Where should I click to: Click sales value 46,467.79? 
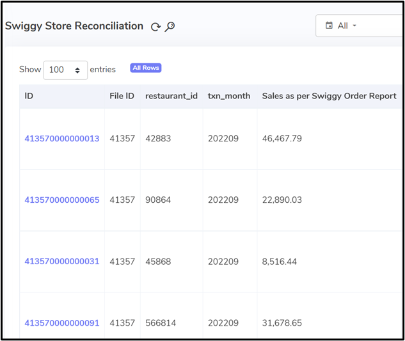coord(282,139)
